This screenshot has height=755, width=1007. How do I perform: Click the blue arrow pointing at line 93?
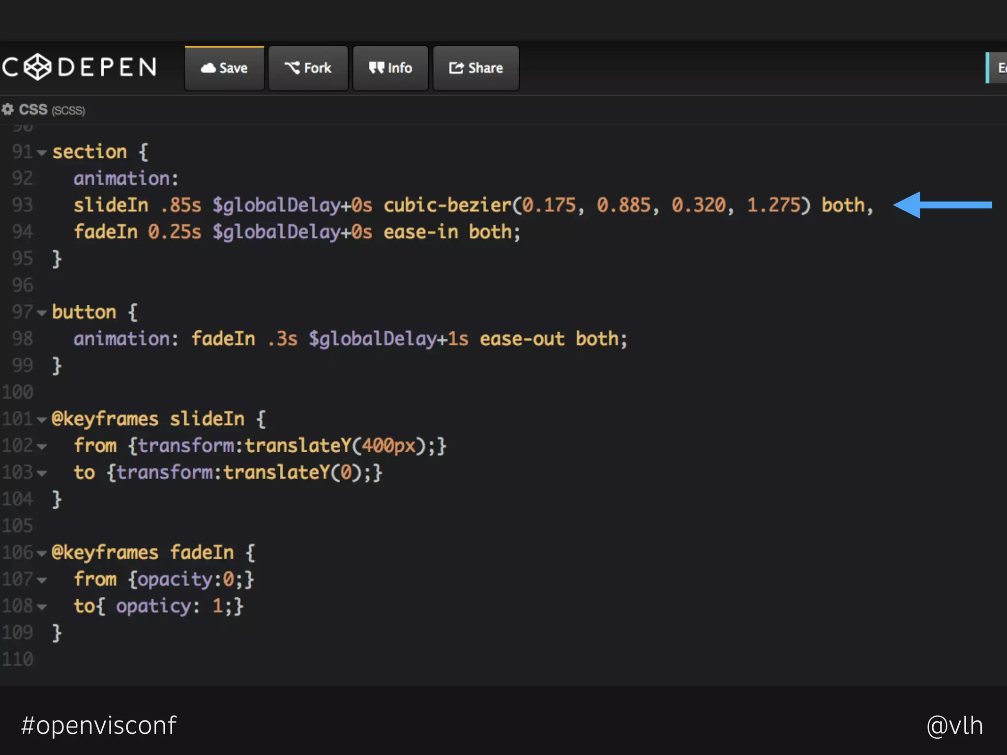click(x=942, y=205)
